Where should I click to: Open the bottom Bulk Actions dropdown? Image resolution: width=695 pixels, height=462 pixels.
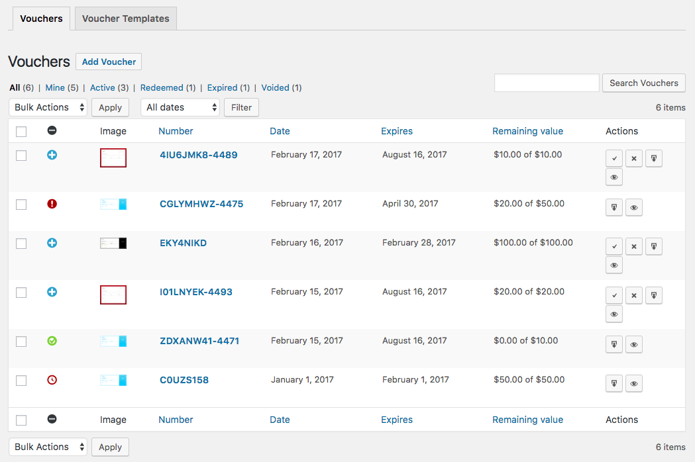pos(48,447)
